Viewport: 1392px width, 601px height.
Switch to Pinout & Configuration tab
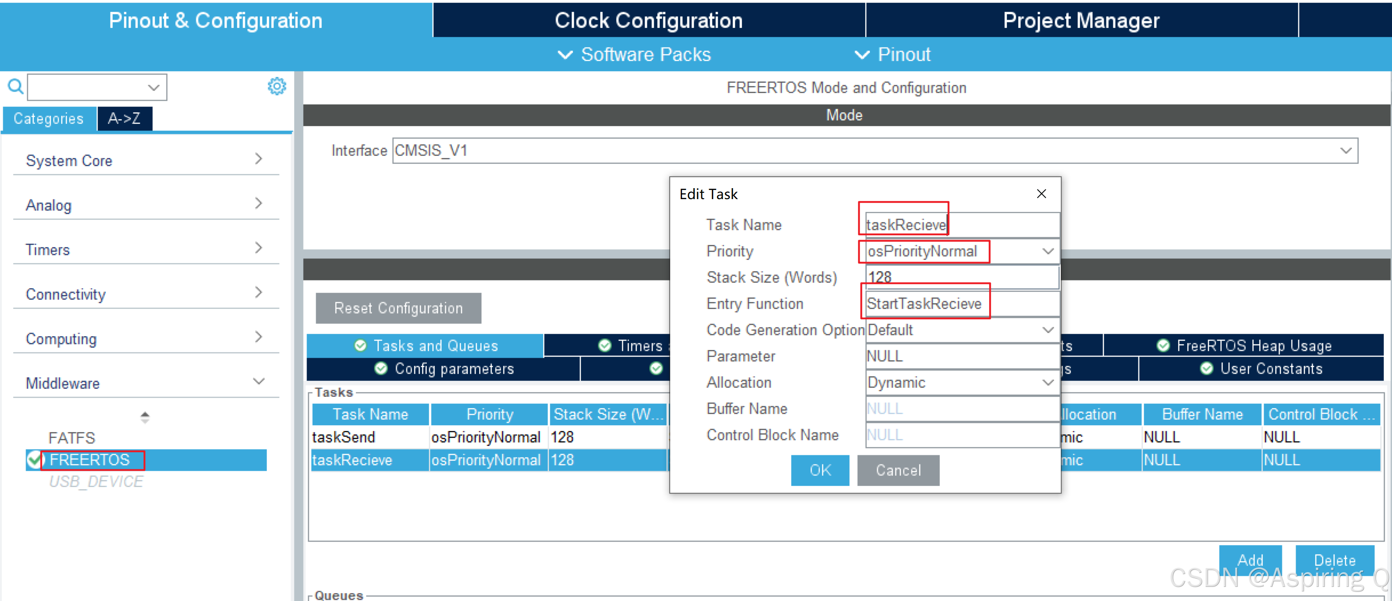point(216,20)
